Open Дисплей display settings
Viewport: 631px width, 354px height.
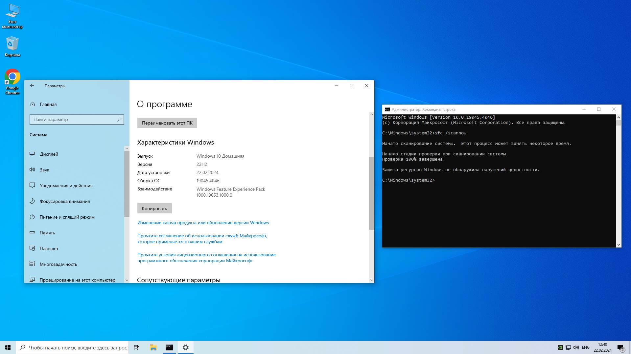coord(49,154)
